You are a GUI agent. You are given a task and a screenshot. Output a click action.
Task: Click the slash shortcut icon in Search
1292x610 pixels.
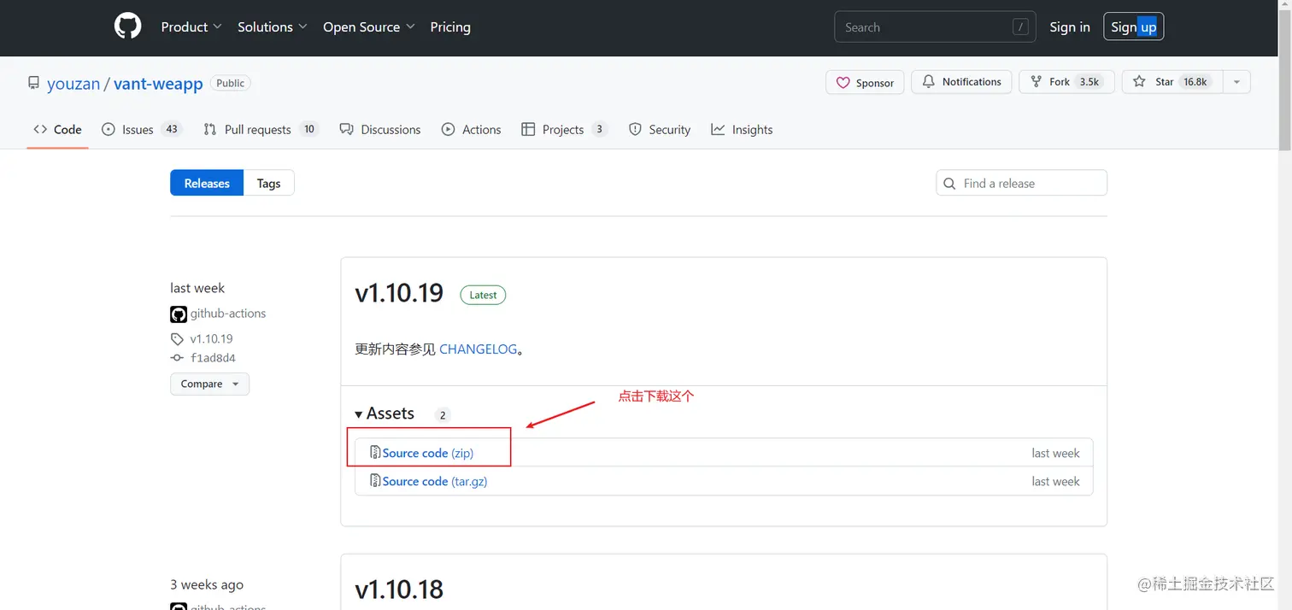click(1020, 27)
